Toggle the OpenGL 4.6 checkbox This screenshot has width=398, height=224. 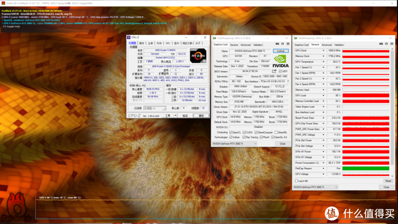coord(273,137)
